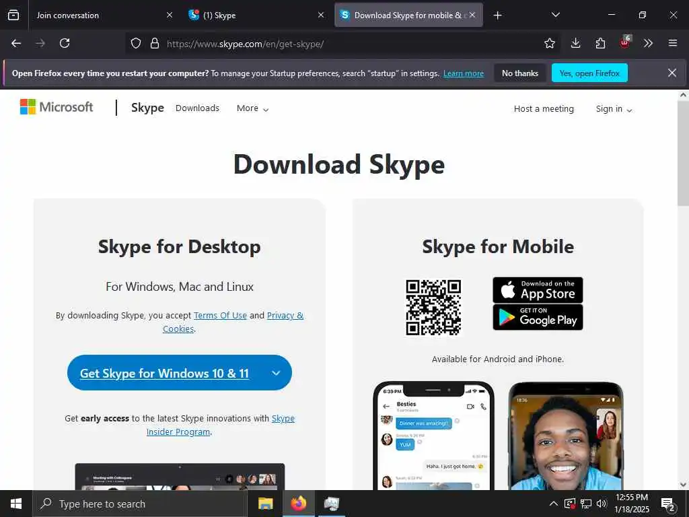Image resolution: width=689 pixels, height=517 pixels.
Task: Click Host a meeting
Action: coord(544,108)
